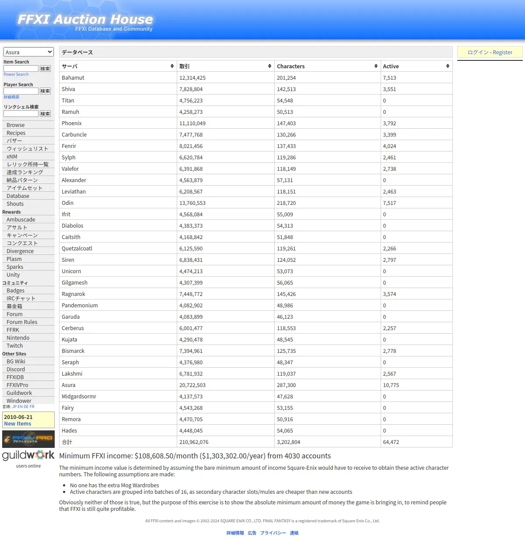
Task: Click the FFXI Auction House logo
Action: [x=85, y=22]
